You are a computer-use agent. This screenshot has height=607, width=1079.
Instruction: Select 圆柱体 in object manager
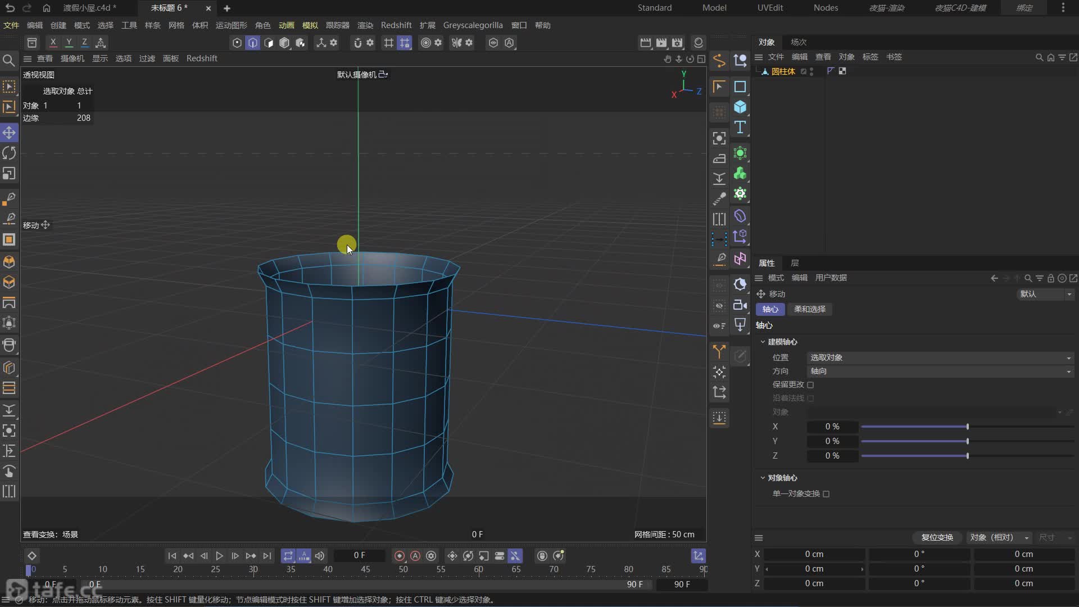[783, 71]
